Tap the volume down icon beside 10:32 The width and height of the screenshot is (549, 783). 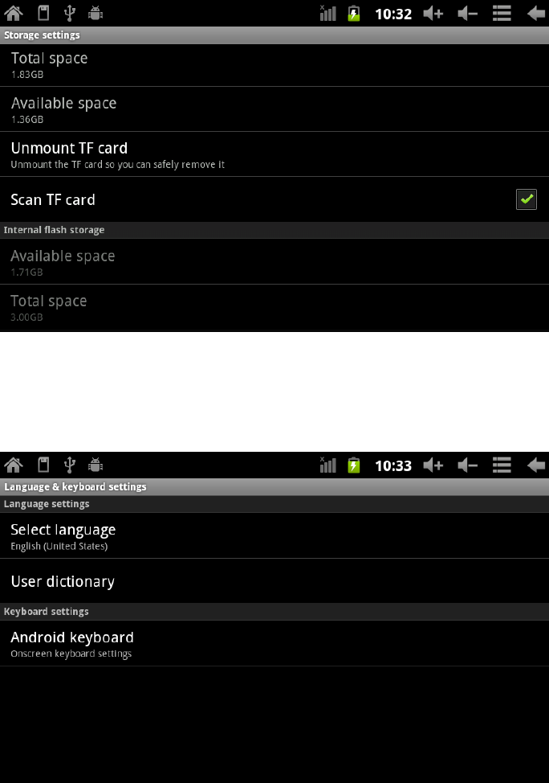[x=467, y=13]
